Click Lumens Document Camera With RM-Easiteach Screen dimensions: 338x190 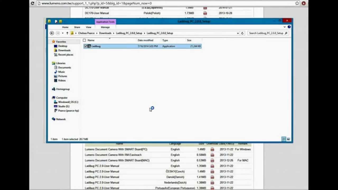[x=113, y=155]
